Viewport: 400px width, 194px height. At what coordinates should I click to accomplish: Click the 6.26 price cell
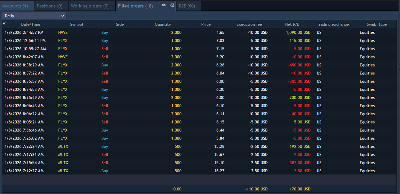point(220,65)
